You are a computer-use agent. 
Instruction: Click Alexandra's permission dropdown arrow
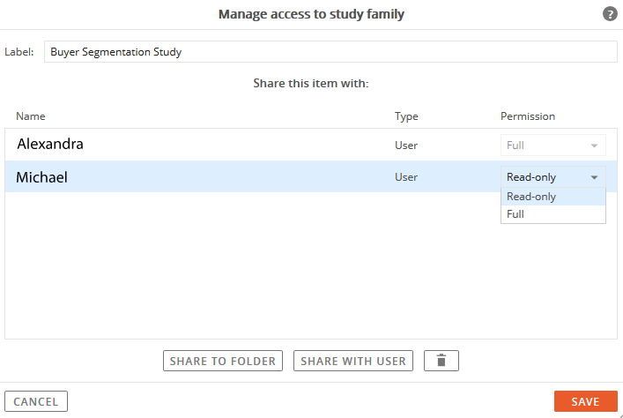pos(594,146)
